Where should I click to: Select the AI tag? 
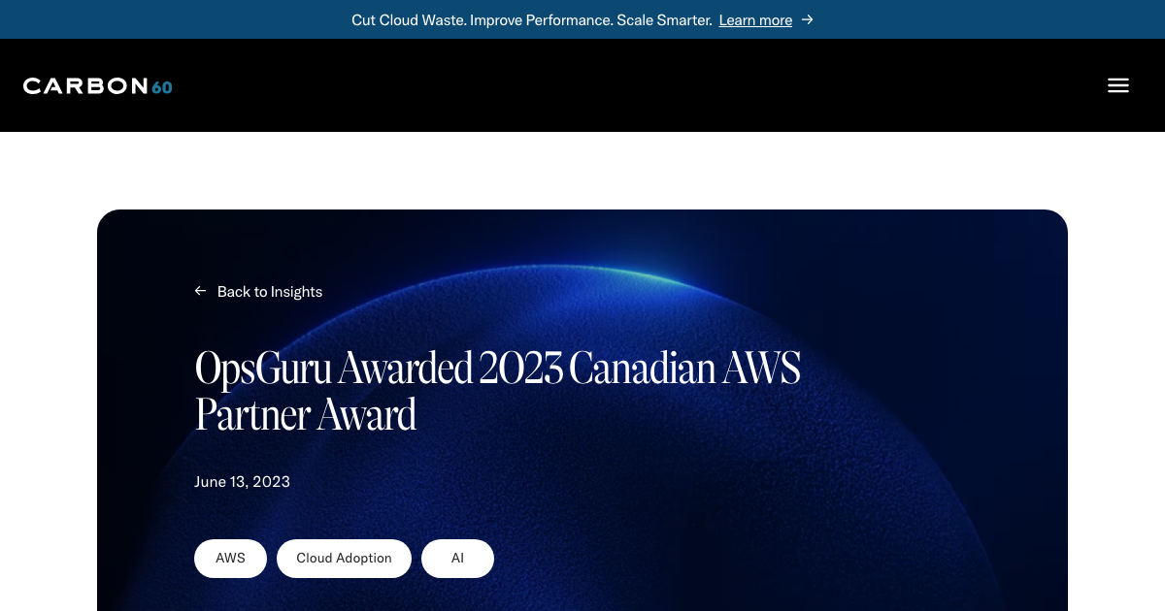(457, 559)
